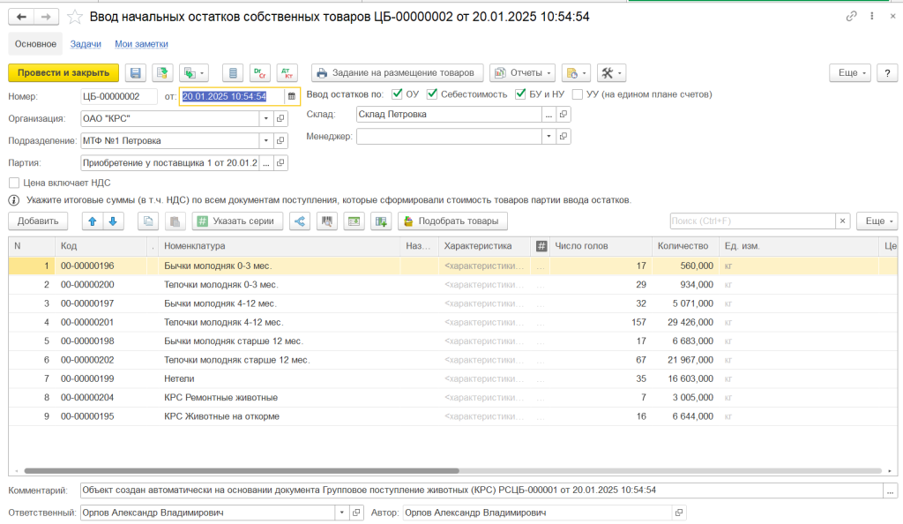Click the table horizontal scrollbar
The height and width of the screenshot is (524, 903).
click(x=242, y=471)
